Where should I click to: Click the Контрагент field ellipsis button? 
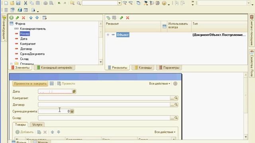(x=172, y=98)
